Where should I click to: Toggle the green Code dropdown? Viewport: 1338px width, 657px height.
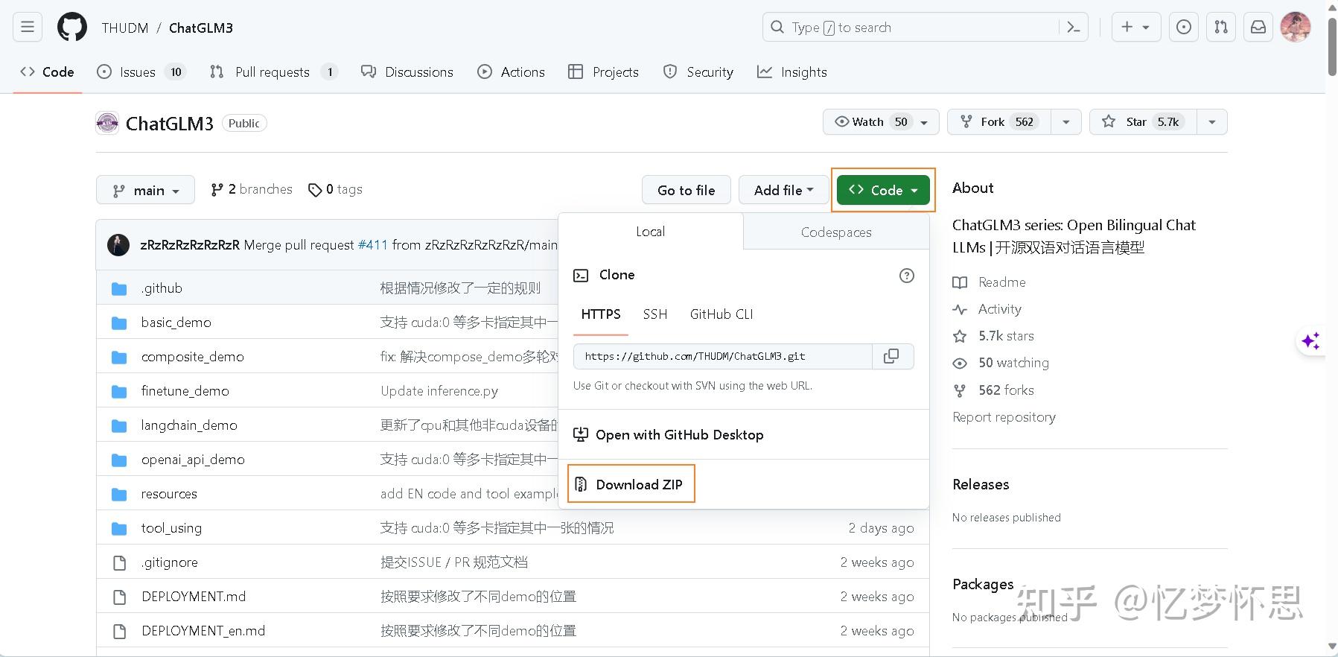point(883,190)
